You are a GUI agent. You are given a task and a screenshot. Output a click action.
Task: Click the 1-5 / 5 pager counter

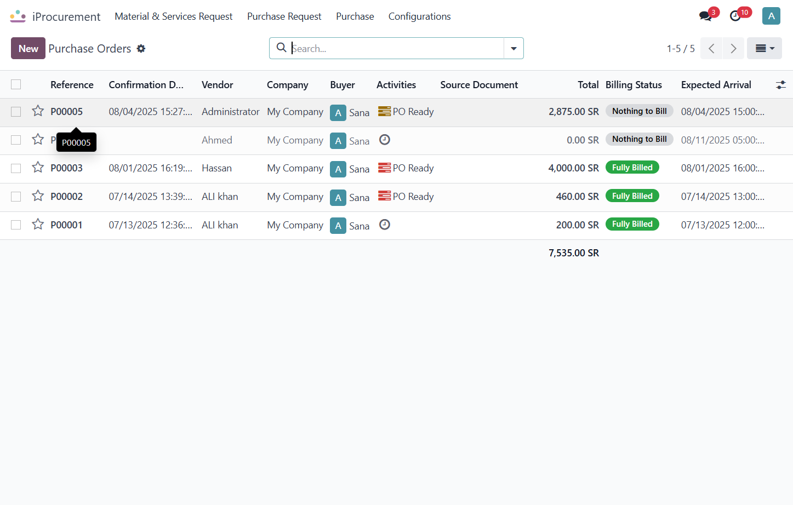(681, 49)
